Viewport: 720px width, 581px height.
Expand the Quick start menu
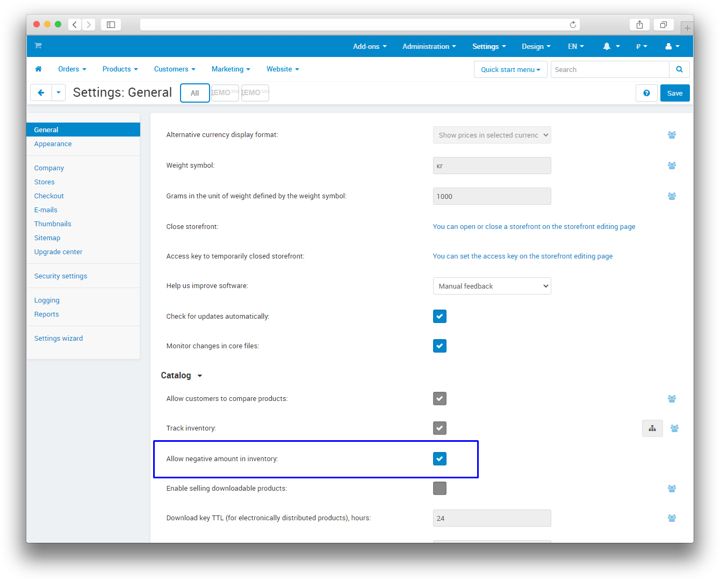click(510, 69)
